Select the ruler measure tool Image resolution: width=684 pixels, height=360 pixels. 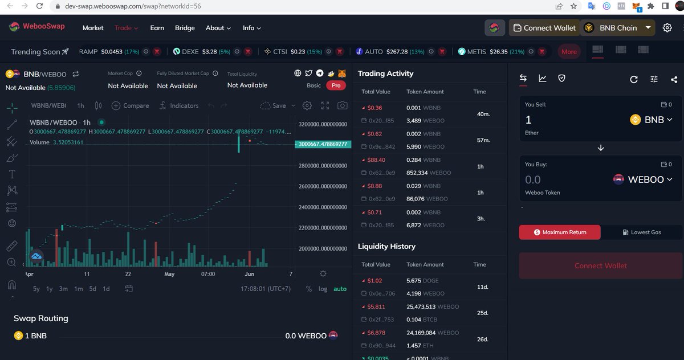(12, 246)
